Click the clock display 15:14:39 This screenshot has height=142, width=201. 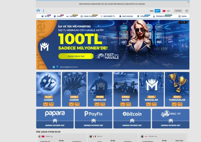click(178, 11)
